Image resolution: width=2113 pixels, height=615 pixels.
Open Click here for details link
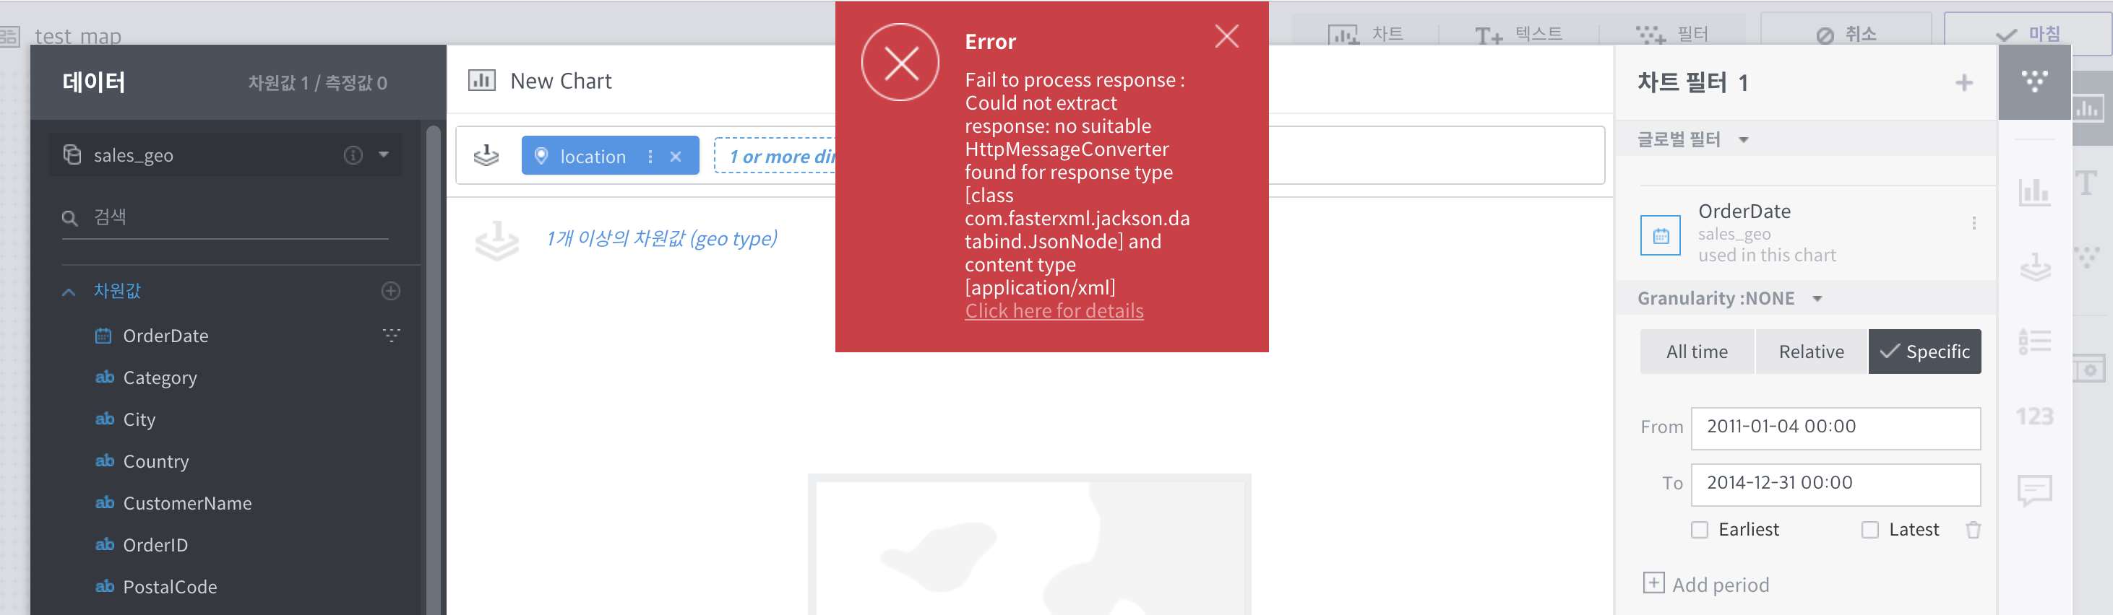(1054, 310)
